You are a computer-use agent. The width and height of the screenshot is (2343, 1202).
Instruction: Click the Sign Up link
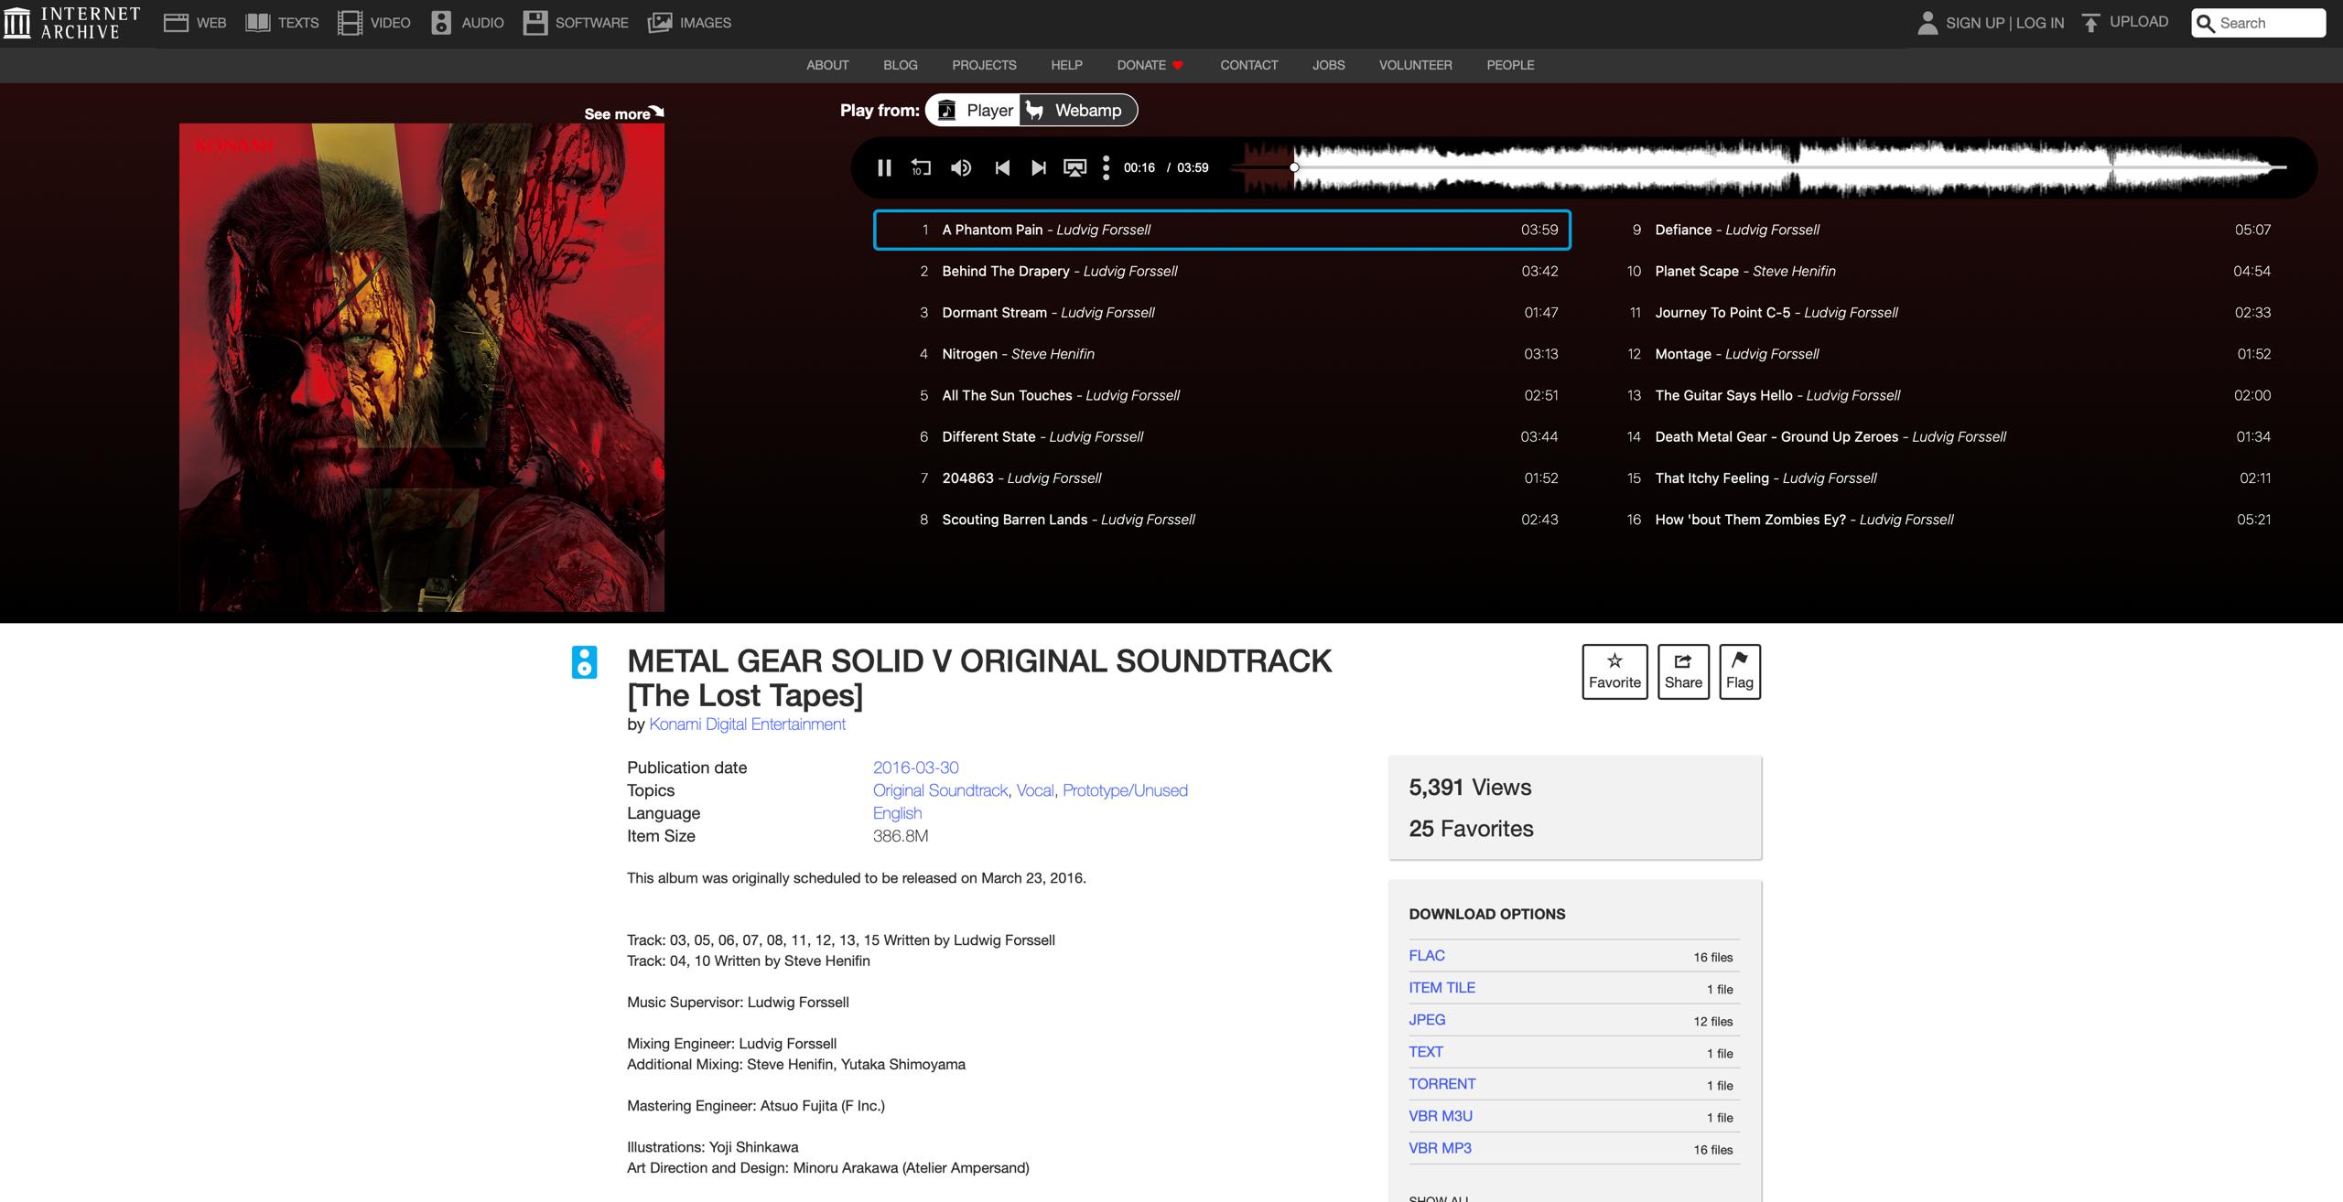point(1974,23)
